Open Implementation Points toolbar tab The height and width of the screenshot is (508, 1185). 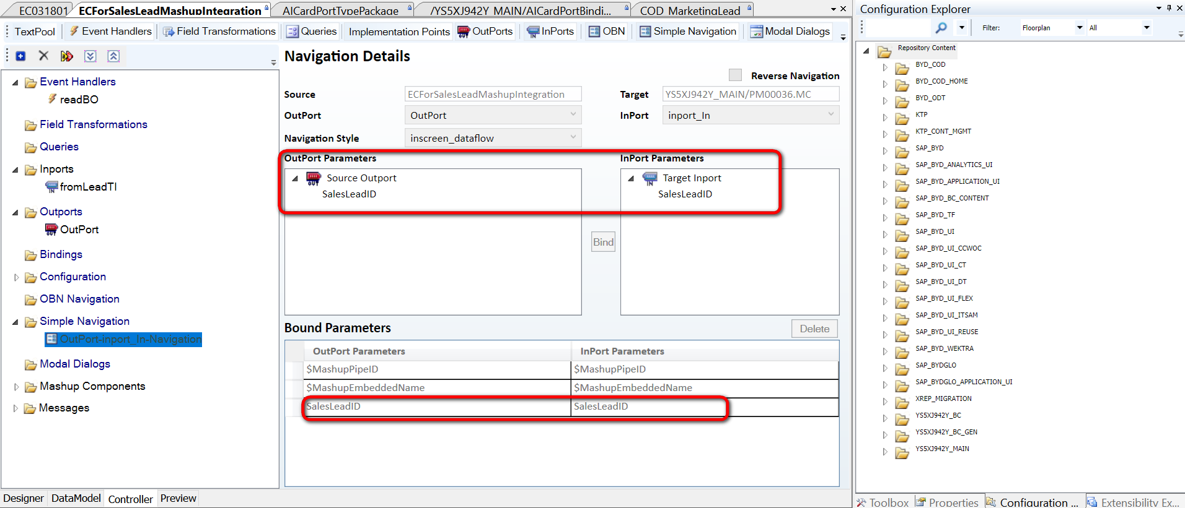399,32
